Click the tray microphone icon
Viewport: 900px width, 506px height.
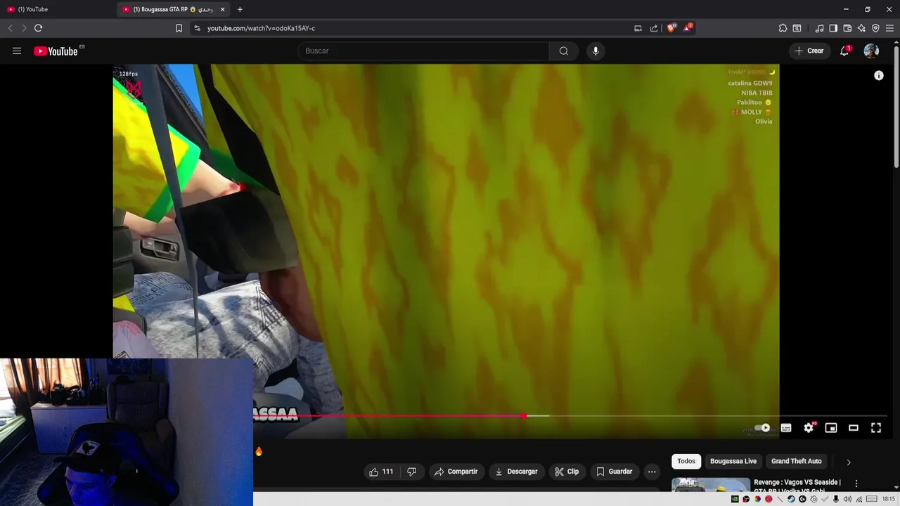836,499
